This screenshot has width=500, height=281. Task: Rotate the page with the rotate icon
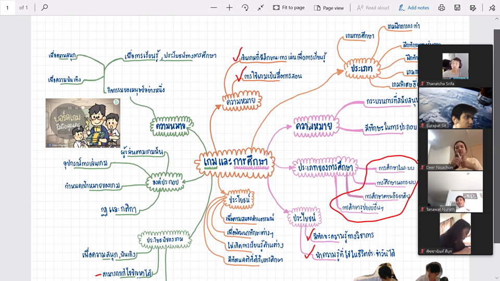245,8
